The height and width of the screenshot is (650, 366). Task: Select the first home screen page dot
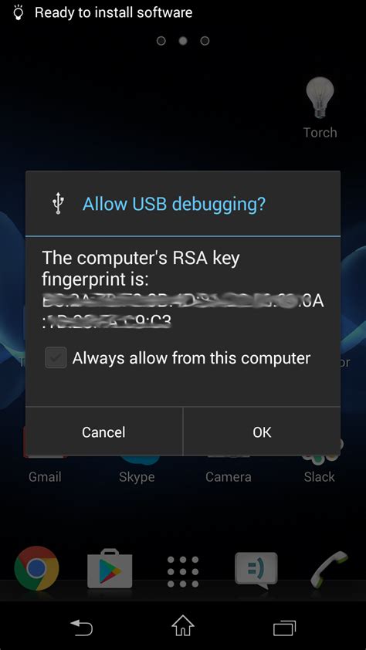click(x=161, y=41)
